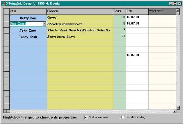Select the date cell in the Strictly commercial row
The image size is (183, 124).
(x=137, y=24)
